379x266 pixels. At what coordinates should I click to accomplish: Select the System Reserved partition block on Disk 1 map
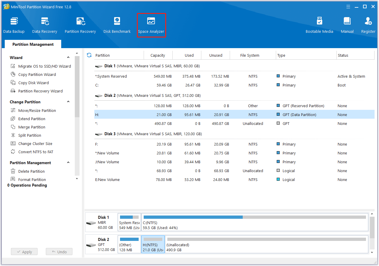pos(129,222)
